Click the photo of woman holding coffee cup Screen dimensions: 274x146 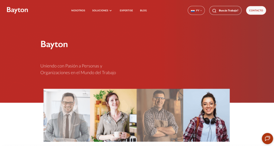coord(113,115)
